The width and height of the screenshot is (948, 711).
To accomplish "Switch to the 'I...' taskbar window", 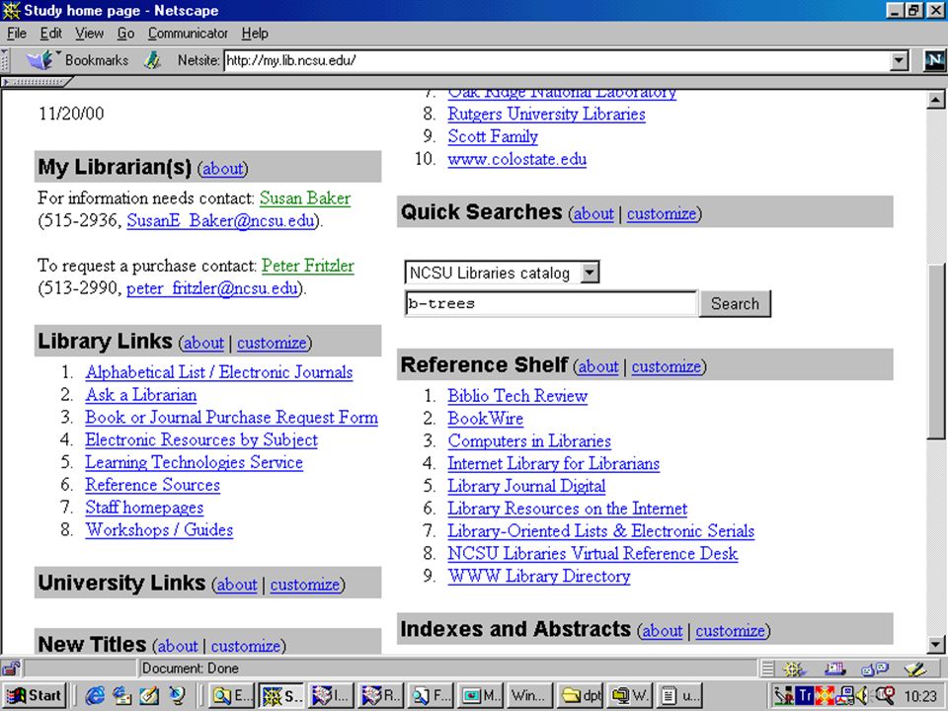I will 332,696.
